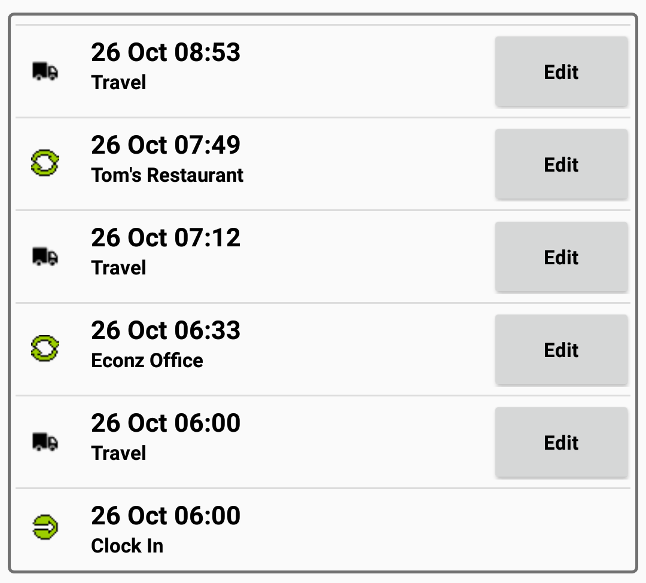This screenshot has width=646, height=583.
Task: Edit the 07:12 Travel record
Action: click(x=561, y=257)
